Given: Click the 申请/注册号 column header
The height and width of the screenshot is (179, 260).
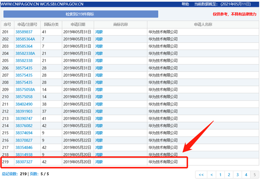Looking at the screenshot, I should pos(27,24).
